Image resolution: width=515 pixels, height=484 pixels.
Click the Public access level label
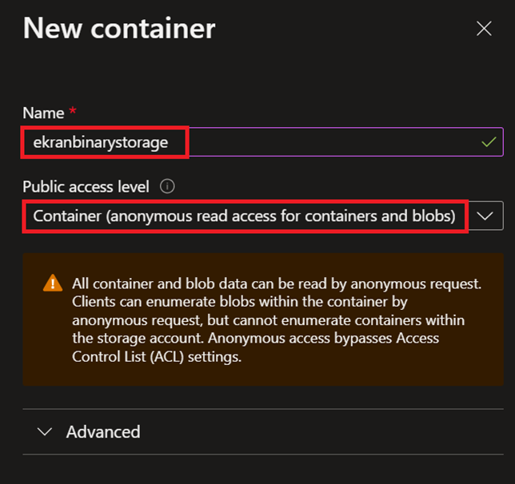[86, 187]
